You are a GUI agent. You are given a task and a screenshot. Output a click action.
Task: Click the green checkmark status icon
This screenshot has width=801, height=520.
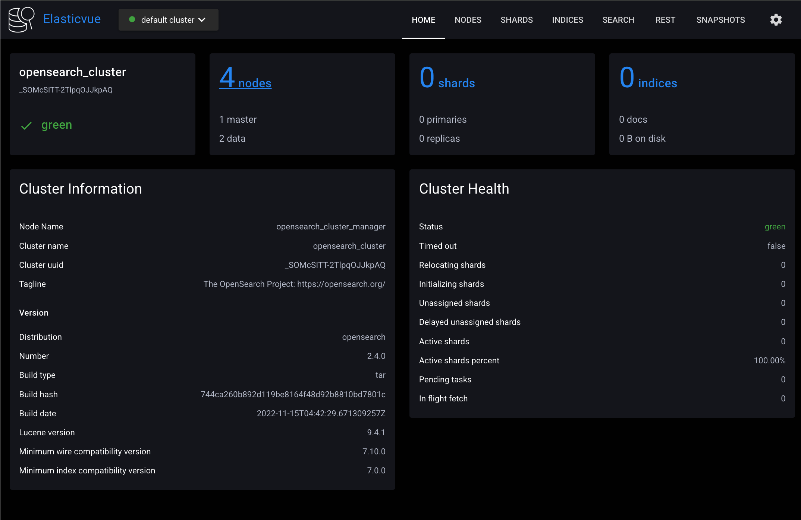click(26, 126)
